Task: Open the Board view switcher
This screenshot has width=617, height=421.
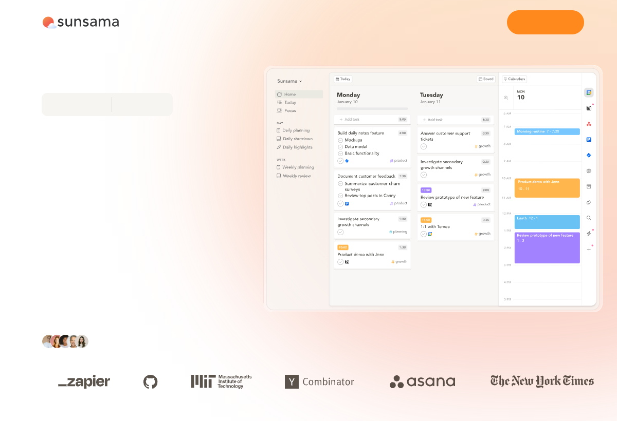Action: (486, 79)
